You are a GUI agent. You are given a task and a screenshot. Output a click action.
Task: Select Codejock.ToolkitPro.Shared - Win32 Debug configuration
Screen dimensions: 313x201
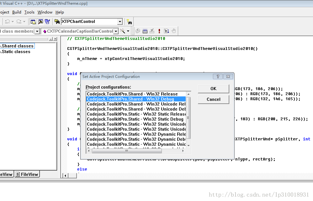(x=136, y=99)
